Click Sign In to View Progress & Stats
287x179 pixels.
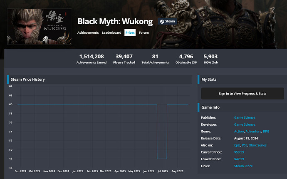(242, 94)
